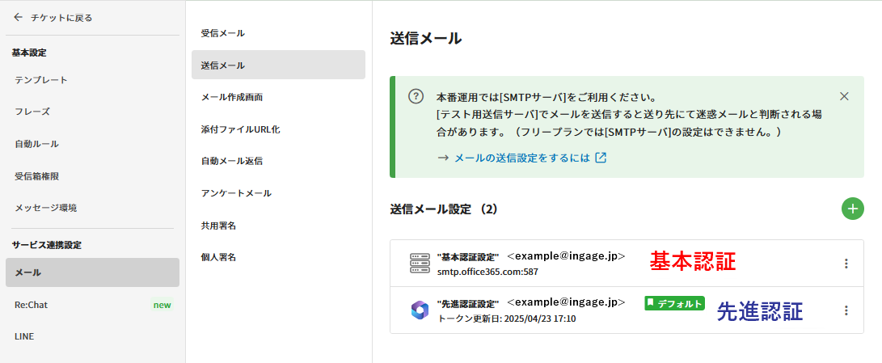
Task: Open the three-dot menu for 先進認証設定
Action: (846, 310)
